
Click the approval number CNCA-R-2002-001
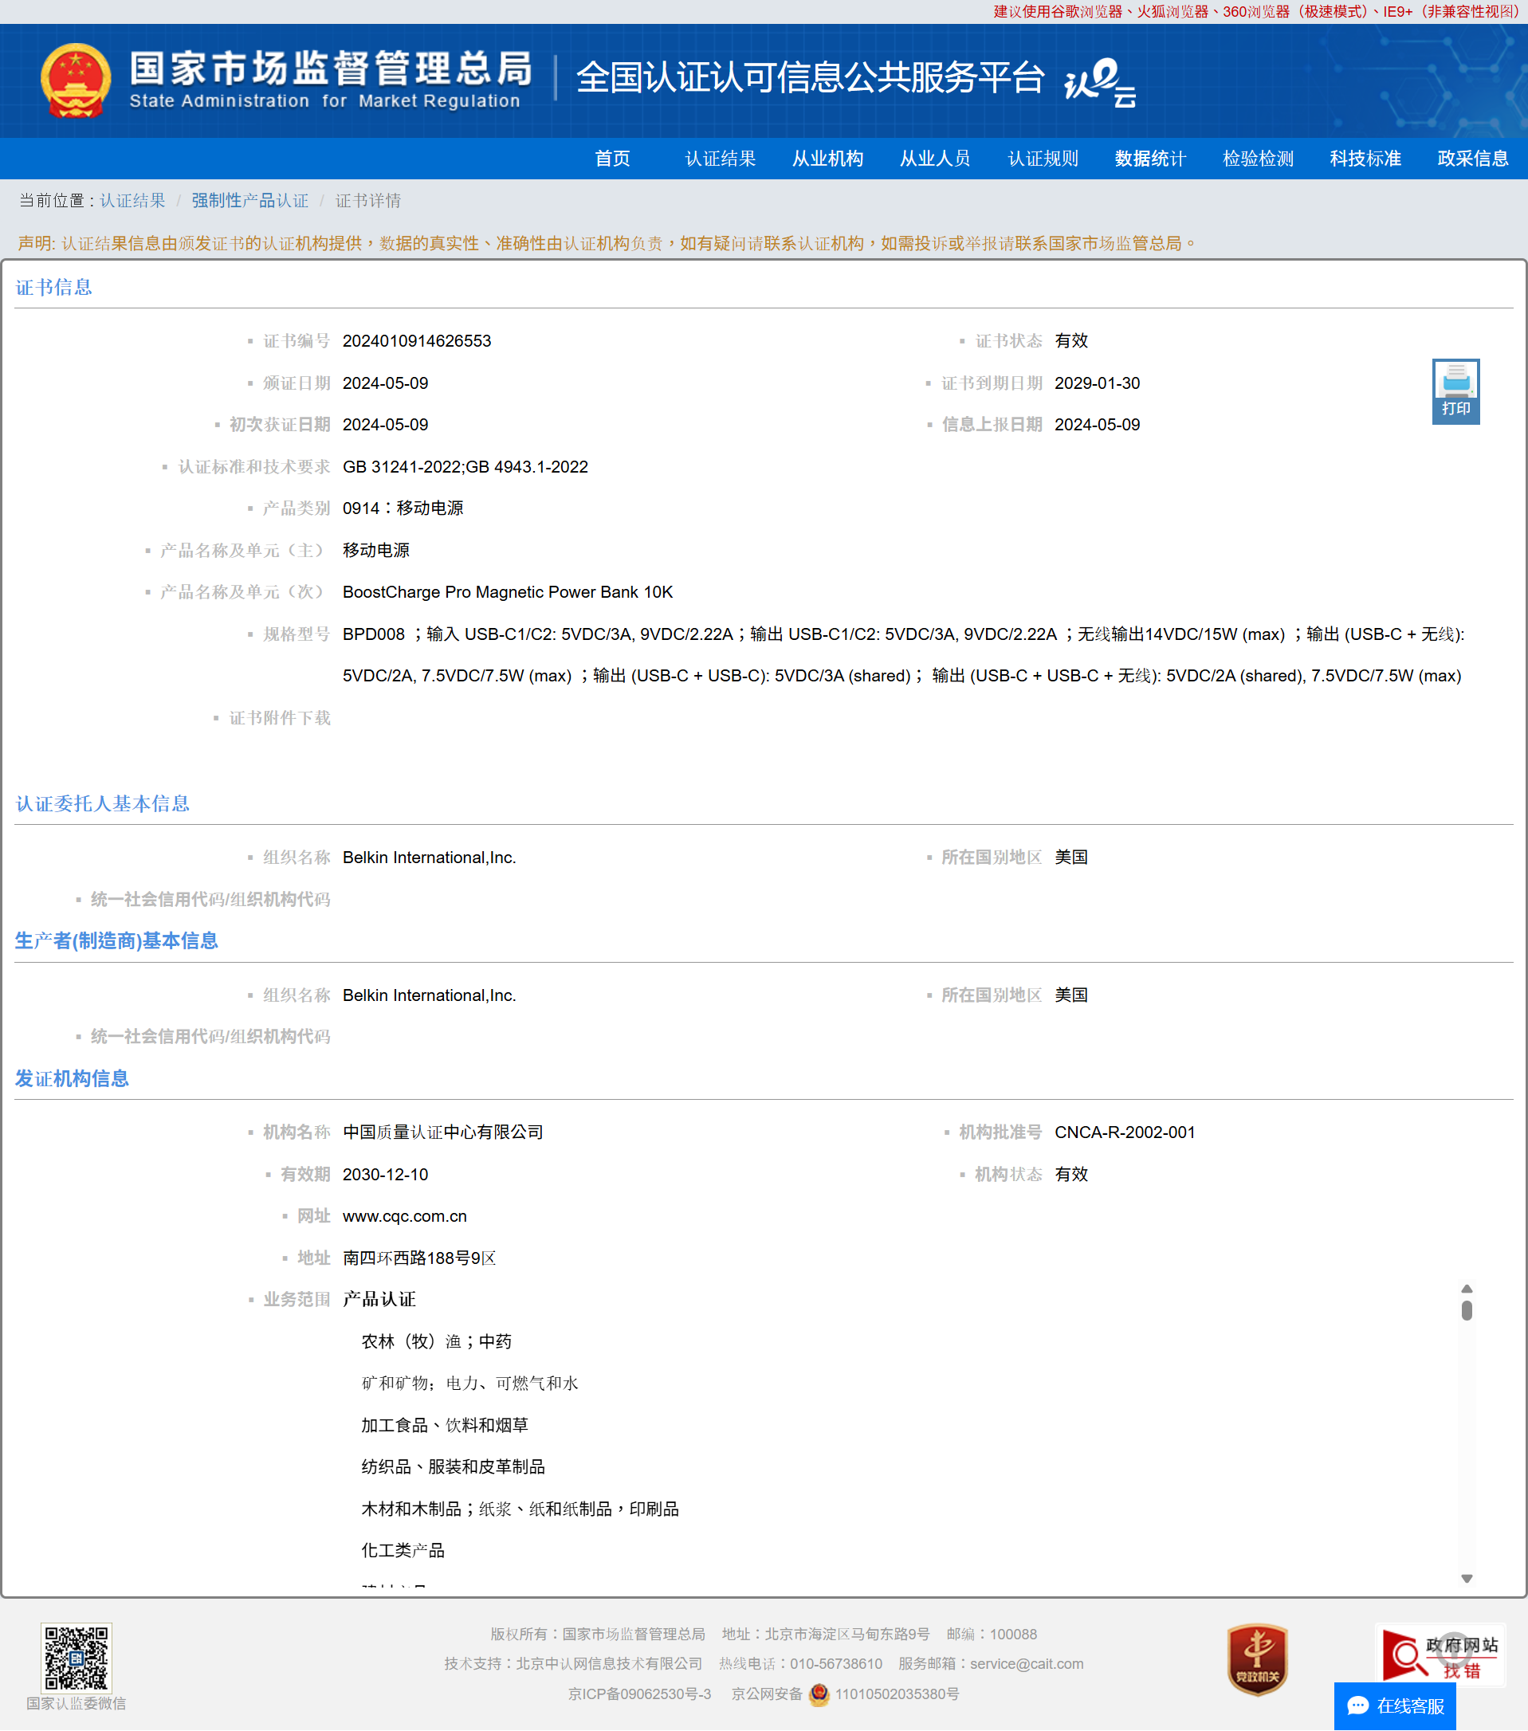tap(1125, 1132)
